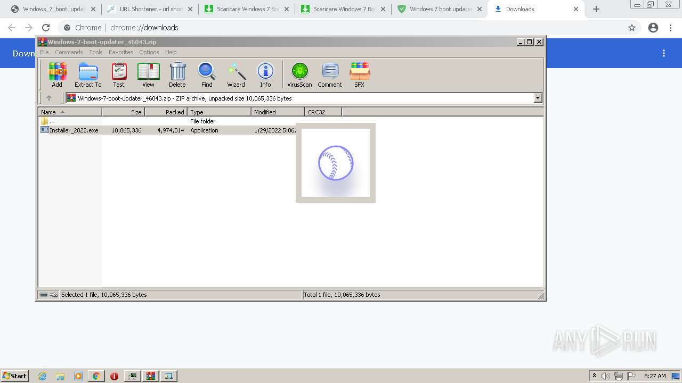This screenshot has width=682, height=383.
Task: Close the Downloads tab
Action: click(x=576, y=9)
